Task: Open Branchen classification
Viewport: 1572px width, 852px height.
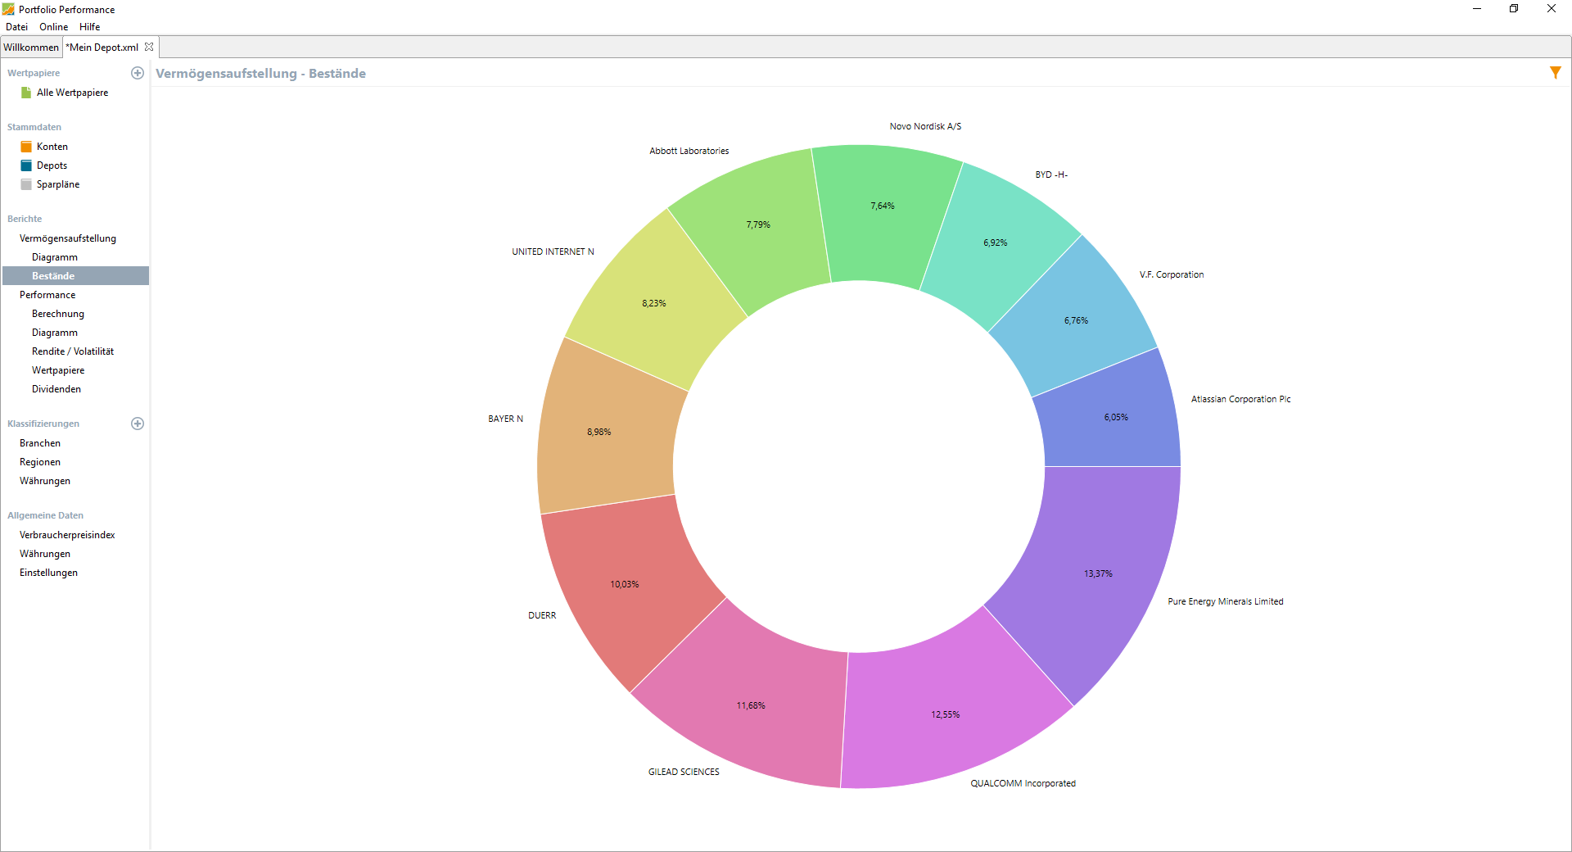Action: [x=40, y=443]
